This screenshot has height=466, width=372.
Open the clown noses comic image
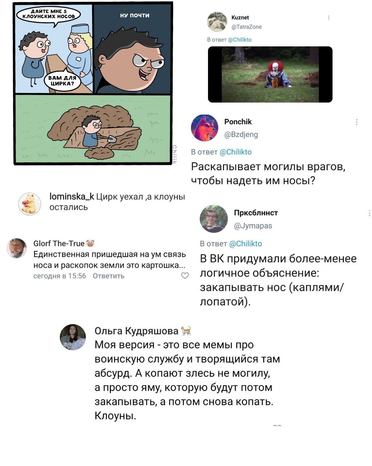click(x=93, y=83)
